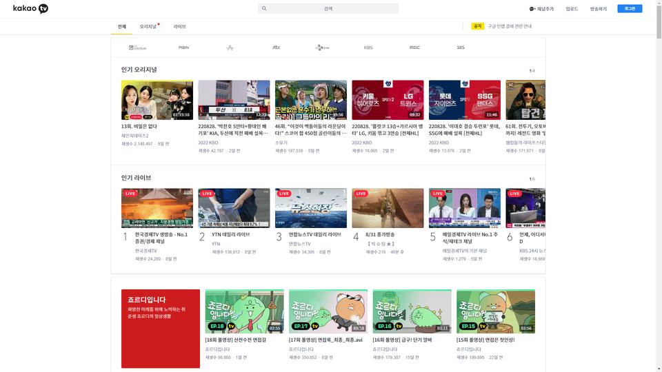Screen dimensions: 662x372
Task: Open the KBS channel logo
Action: click(368, 48)
